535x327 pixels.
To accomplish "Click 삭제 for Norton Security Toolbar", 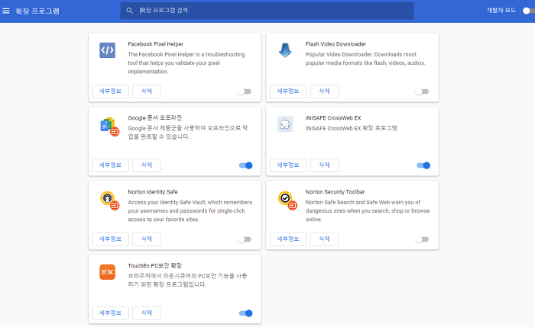I will [325, 239].
